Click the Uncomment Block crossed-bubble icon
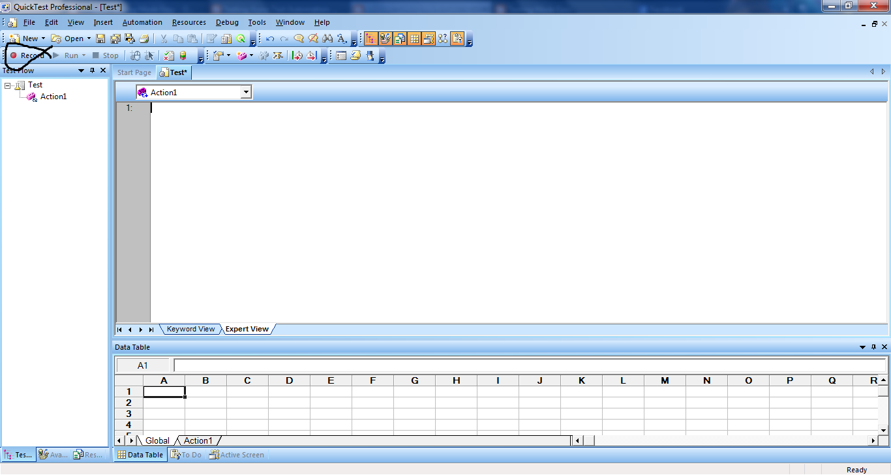The width and height of the screenshot is (891, 475). [x=313, y=38]
